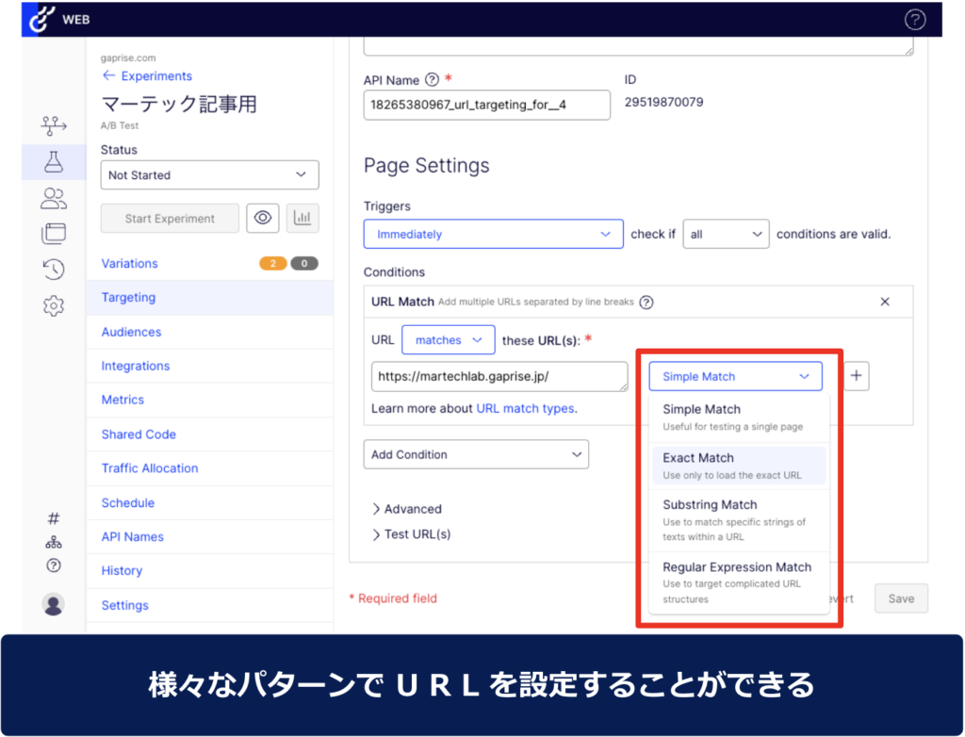This screenshot has height=737, width=965.
Task: Open the History clock icon in sidebar
Action: (54, 270)
